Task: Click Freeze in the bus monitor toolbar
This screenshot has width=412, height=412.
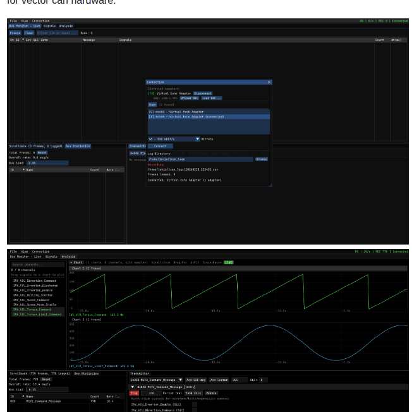Action: click(15, 32)
